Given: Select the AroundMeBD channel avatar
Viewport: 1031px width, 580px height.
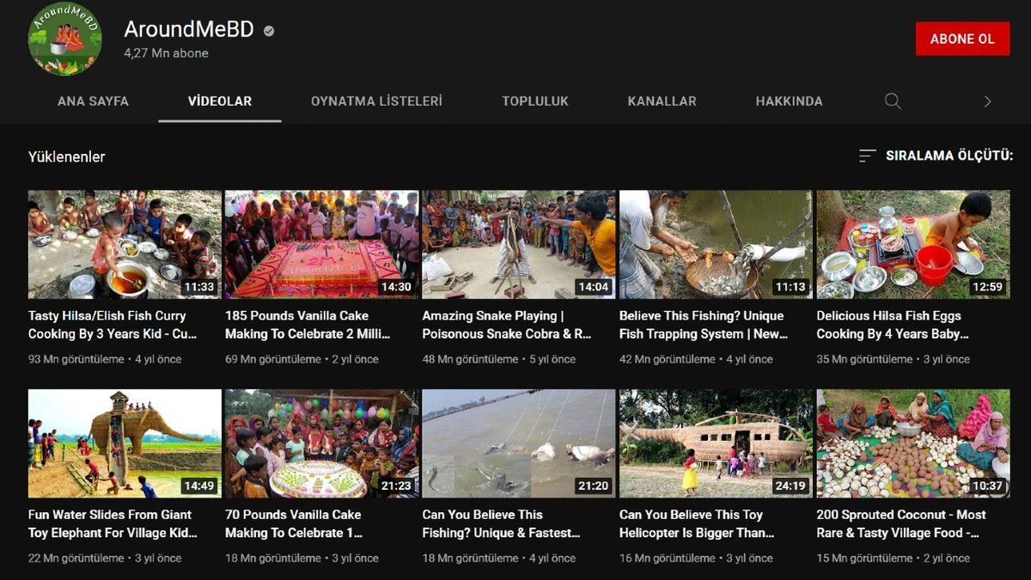Looking at the screenshot, I should pyautogui.click(x=64, y=40).
